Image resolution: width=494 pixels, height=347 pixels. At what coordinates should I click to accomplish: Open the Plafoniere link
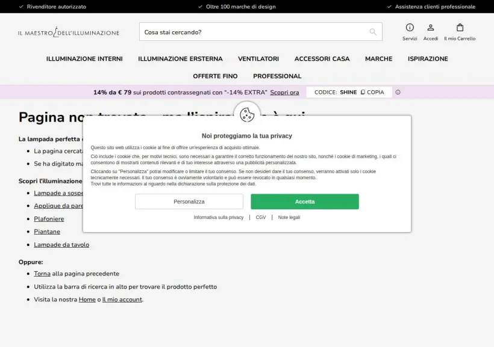(49, 219)
